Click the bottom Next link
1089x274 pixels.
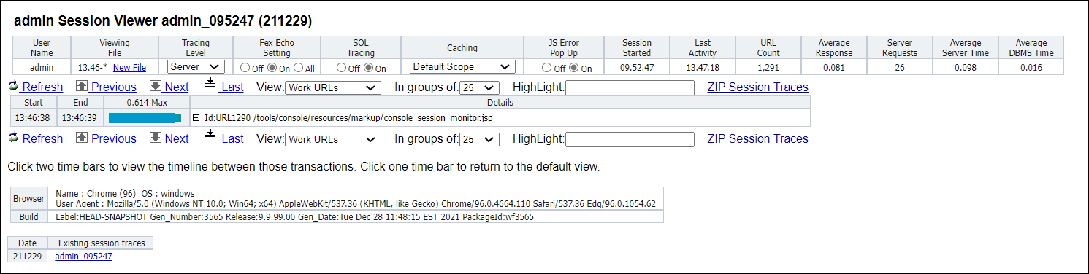point(177,138)
